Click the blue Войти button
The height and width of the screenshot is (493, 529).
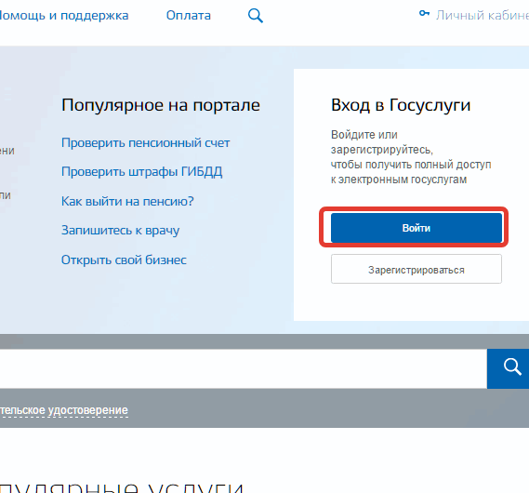pyautogui.click(x=416, y=228)
